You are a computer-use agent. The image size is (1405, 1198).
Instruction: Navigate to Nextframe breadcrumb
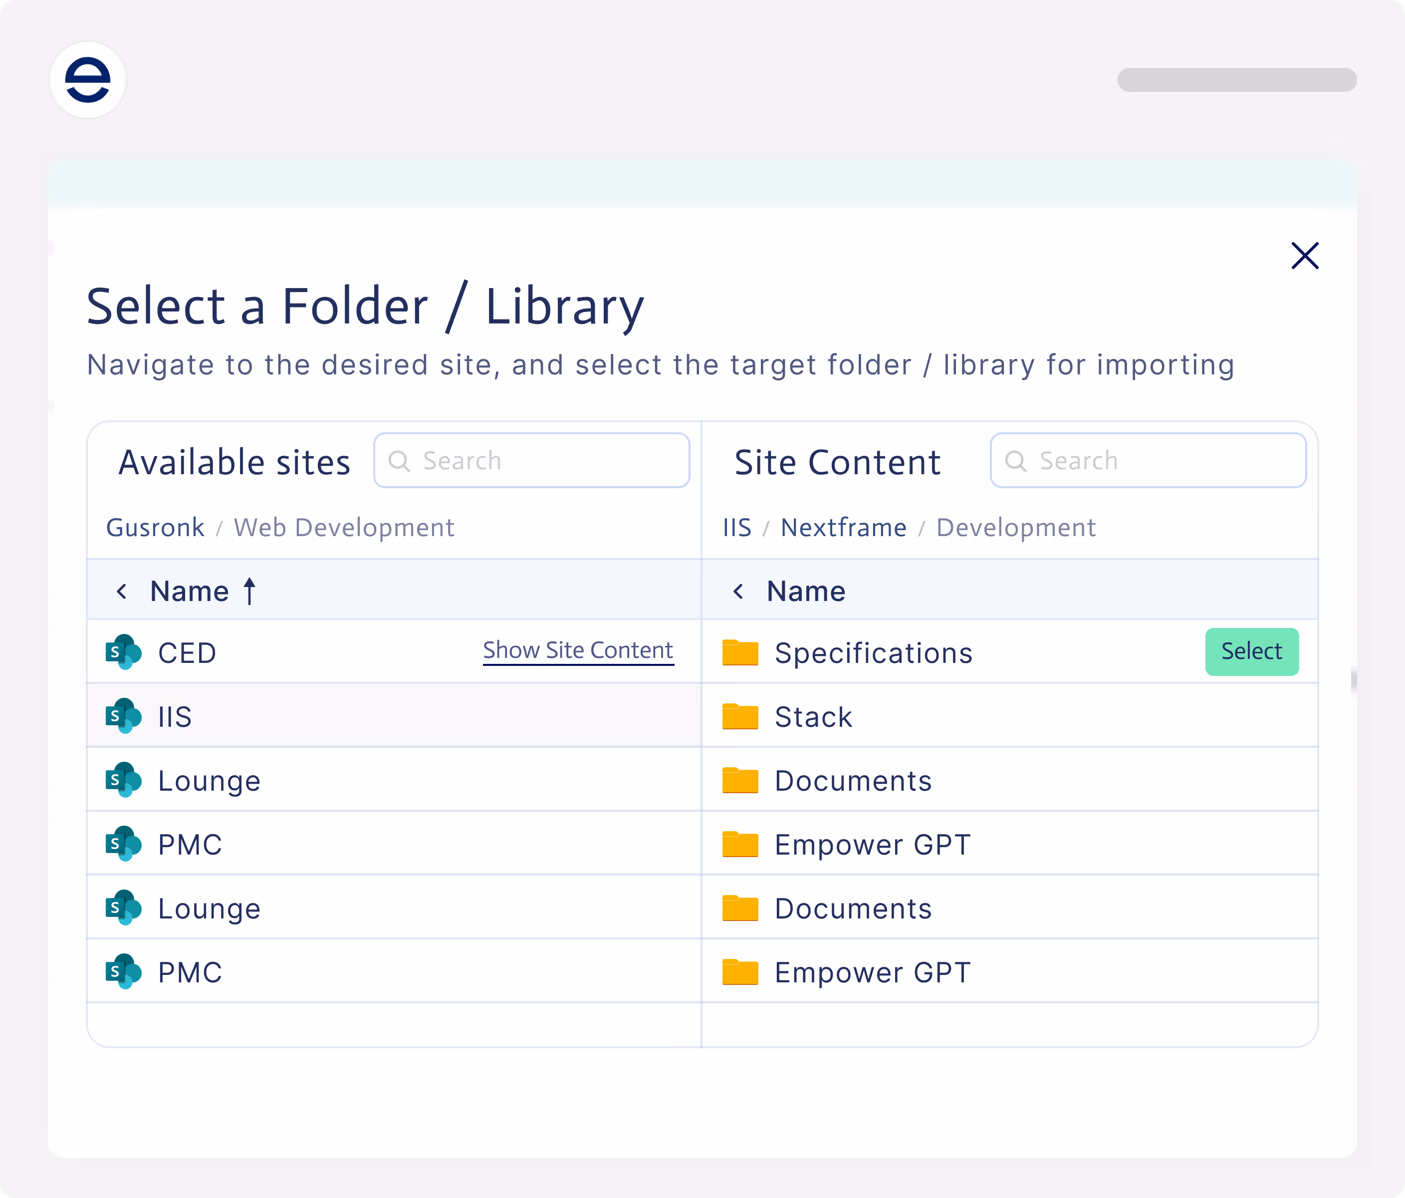point(843,528)
